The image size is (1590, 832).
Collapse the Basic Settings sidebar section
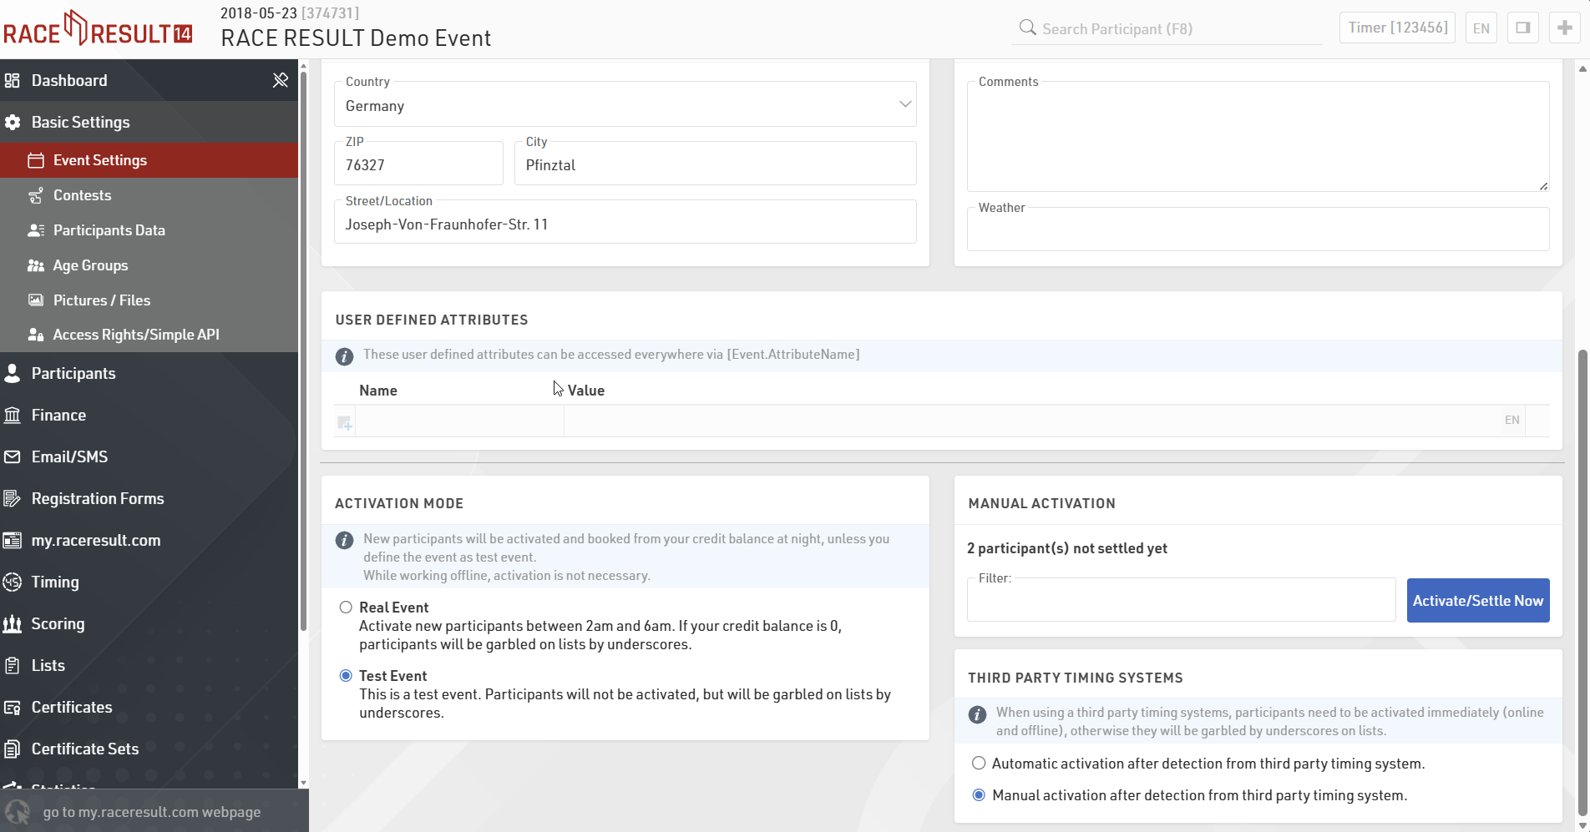[x=80, y=122]
